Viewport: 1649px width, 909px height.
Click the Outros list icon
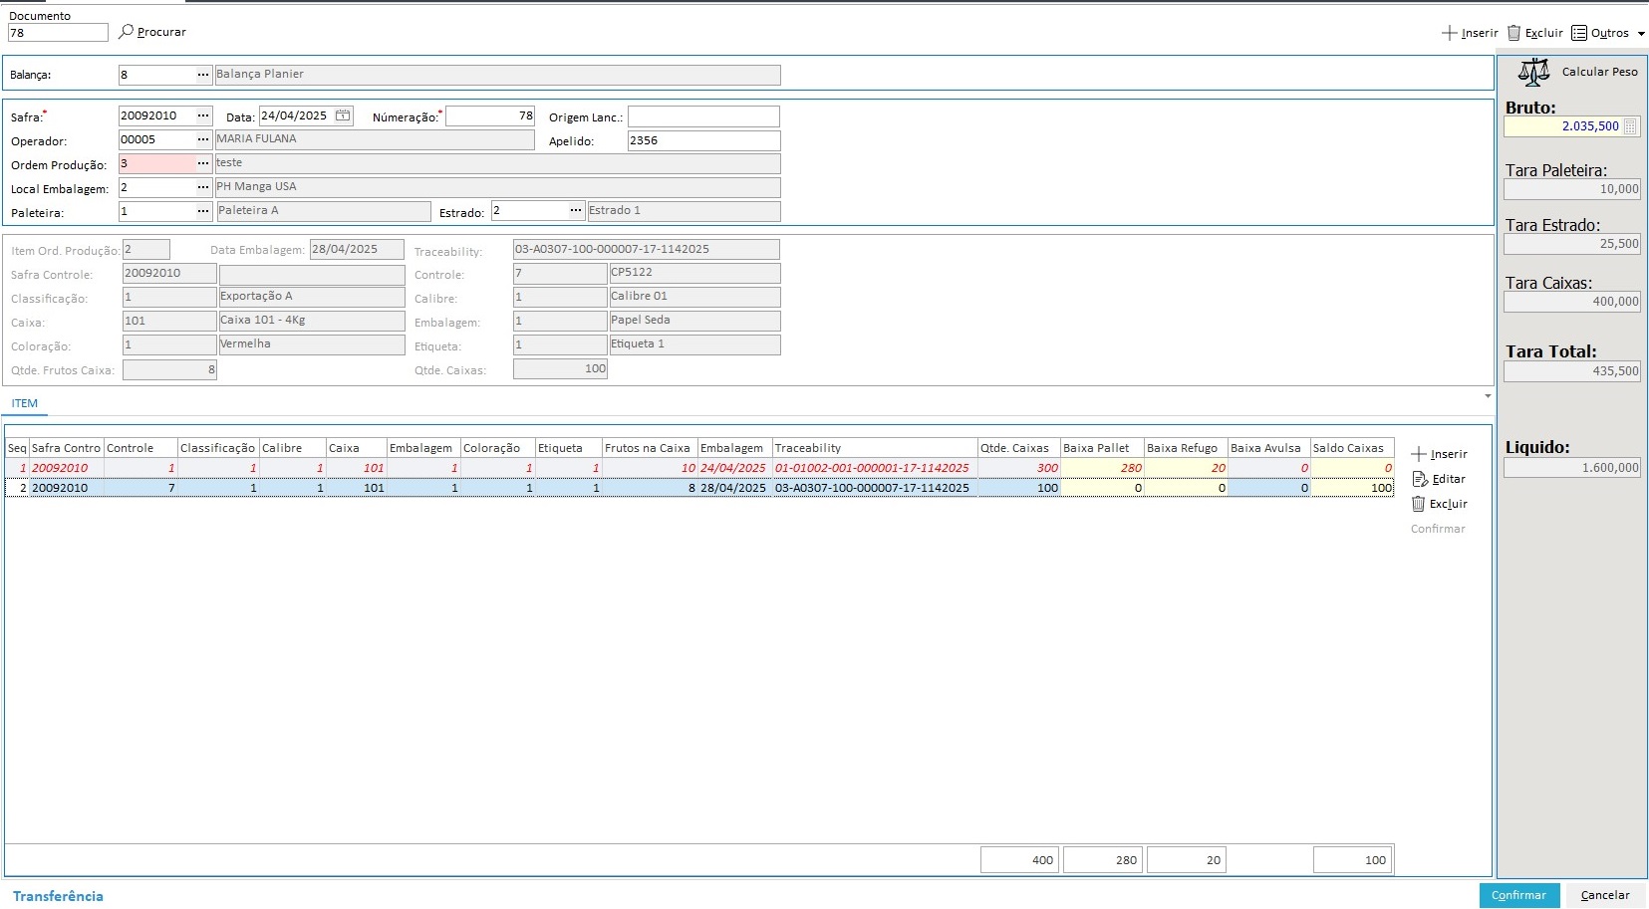[x=1579, y=33]
